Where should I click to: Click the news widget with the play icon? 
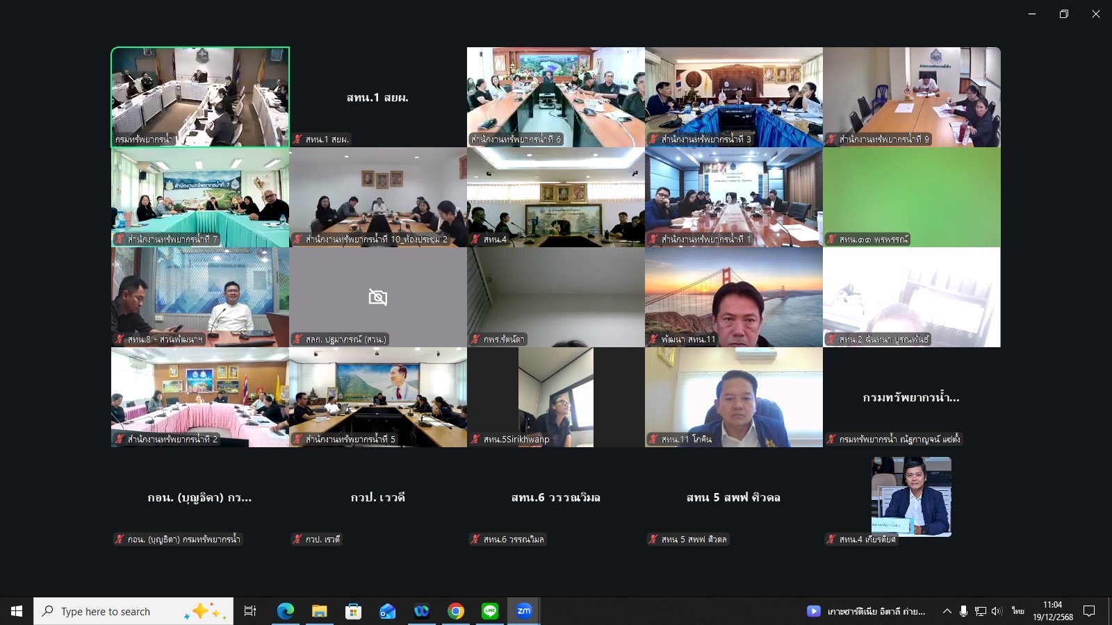(x=866, y=611)
